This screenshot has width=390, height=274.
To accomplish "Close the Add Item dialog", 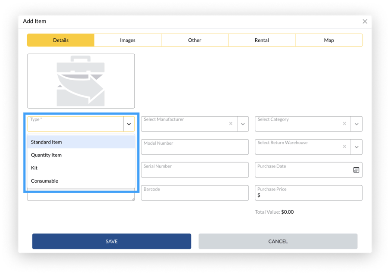I will tap(365, 22).
